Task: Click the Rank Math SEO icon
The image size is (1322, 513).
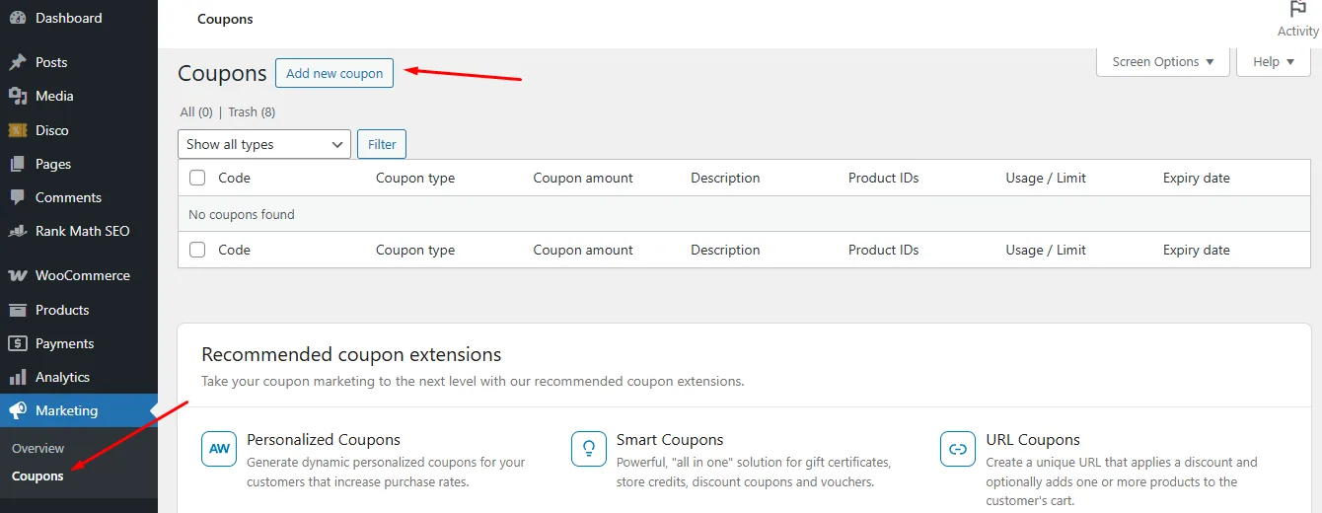Action: (17, 231)
